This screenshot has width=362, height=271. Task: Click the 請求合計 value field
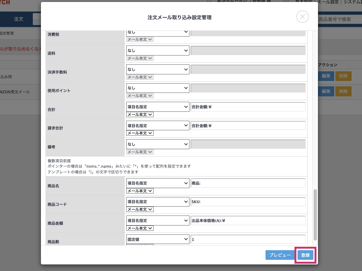[248, 126]
